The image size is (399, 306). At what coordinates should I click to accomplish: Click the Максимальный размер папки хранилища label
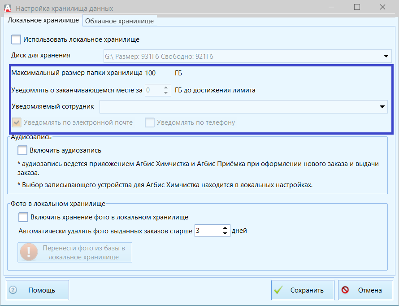click(77, 73)
